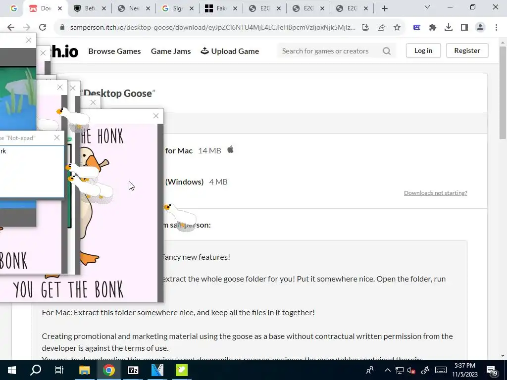Image resolution: width=507 pixels, height=380 pixels.
Task: Open Game Jams page
Action: [x=171, y=51]
